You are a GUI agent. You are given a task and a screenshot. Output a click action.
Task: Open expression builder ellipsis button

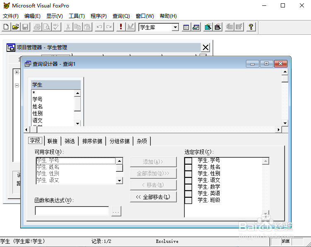click(x=116, y=211)
